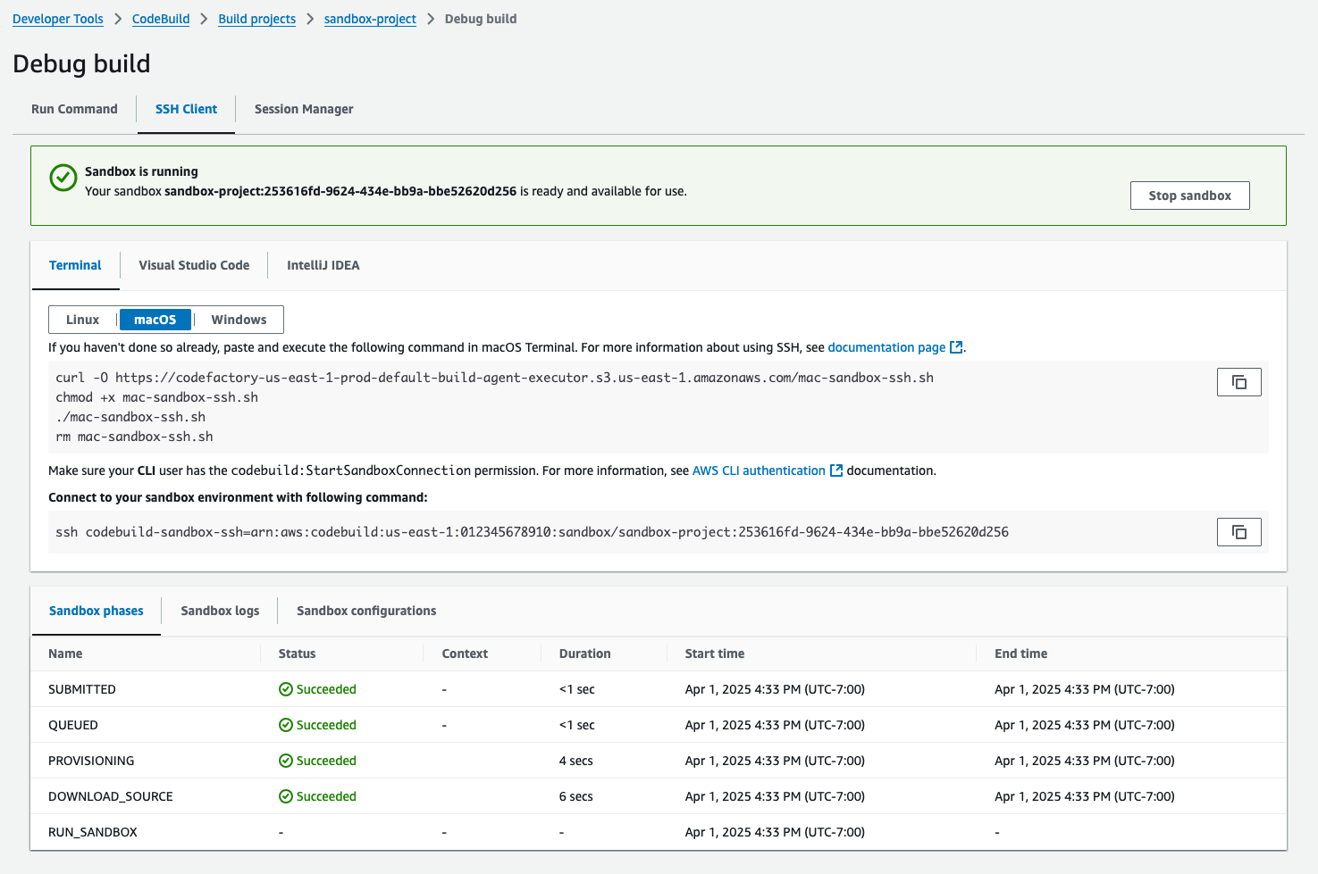This screenshot has height=874, width=1318.
Task: Open the IntelliJ IDEA connection tab
Action: [x=323, y=265]
